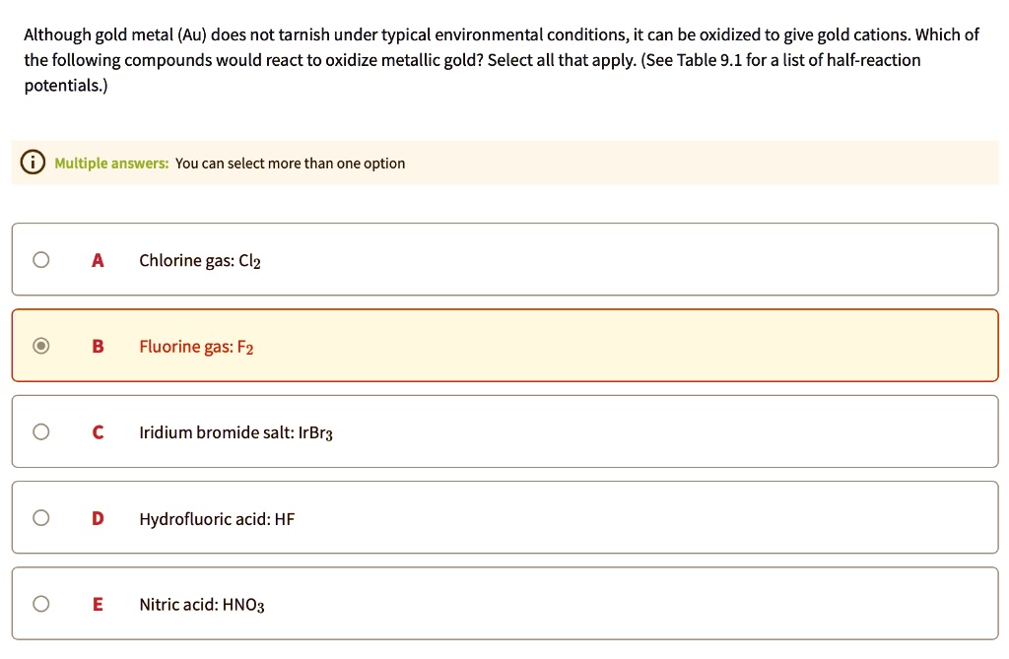1009x659 pixels.
Task: Click 'You can select more than one option' hint
Action: [290, 164]
